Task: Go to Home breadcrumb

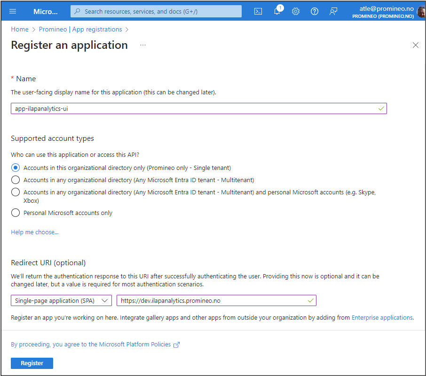Action: tap(20, 29)
